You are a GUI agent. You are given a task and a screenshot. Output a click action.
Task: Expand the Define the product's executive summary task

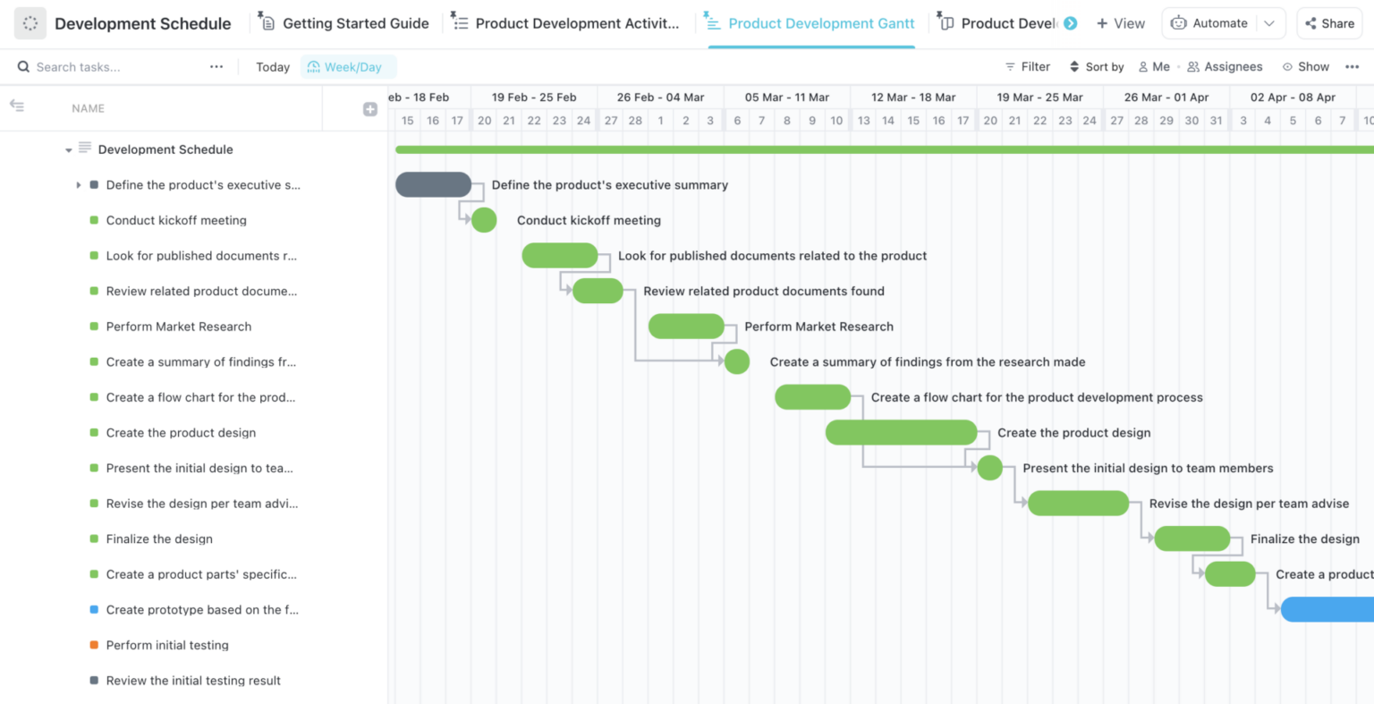pos(79,185)
